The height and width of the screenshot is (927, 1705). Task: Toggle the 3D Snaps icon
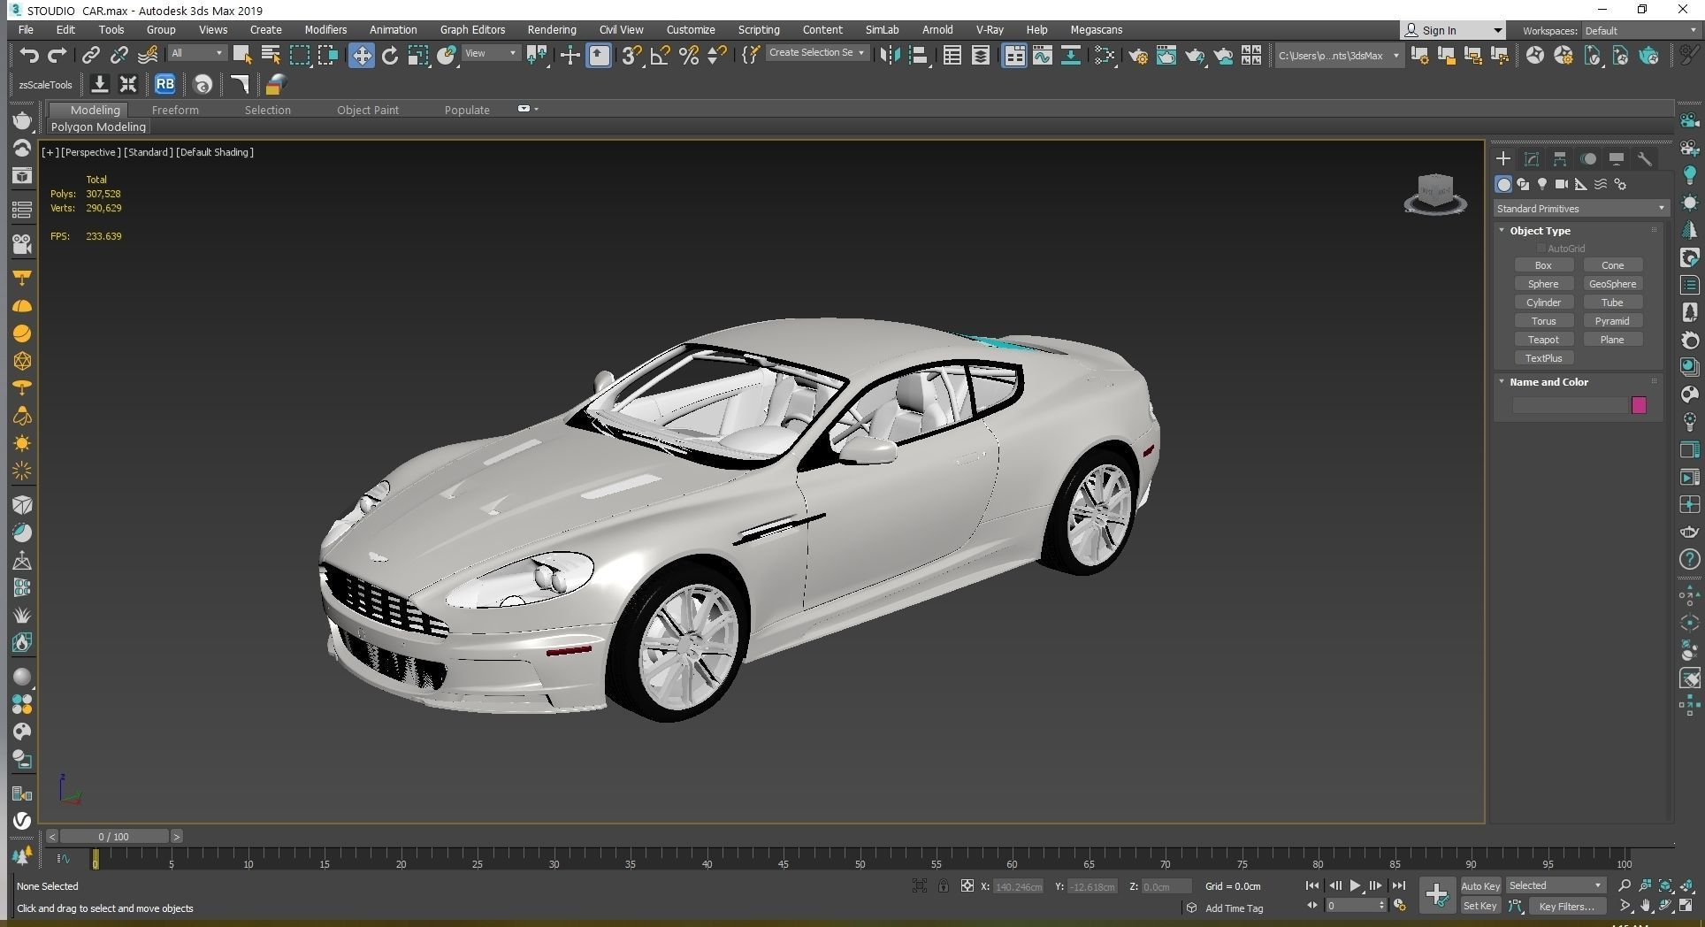coord(631,56)
